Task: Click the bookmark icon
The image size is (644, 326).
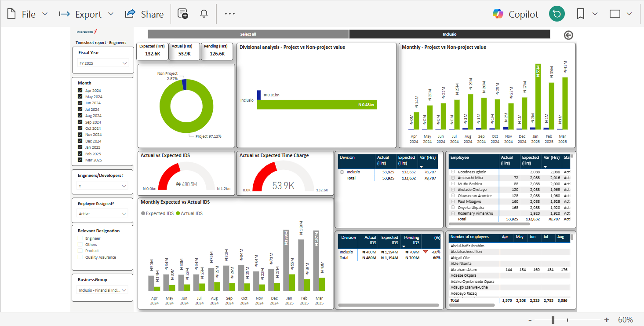Action: pos(581,14)
